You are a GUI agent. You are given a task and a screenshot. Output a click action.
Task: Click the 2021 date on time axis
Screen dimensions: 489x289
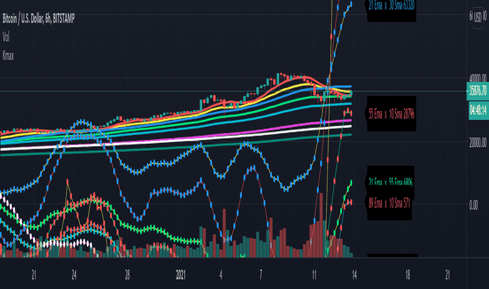[180, 275]
